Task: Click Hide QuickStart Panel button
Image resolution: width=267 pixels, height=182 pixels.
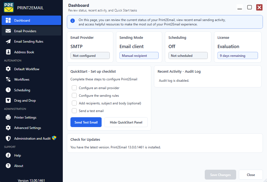Action: [x=126, y=122]
